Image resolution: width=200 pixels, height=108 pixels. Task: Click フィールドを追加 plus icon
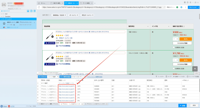click(188, 77)
